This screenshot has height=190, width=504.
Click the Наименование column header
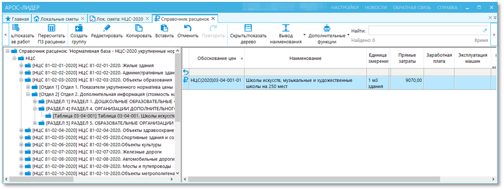[x=305, y=58]
